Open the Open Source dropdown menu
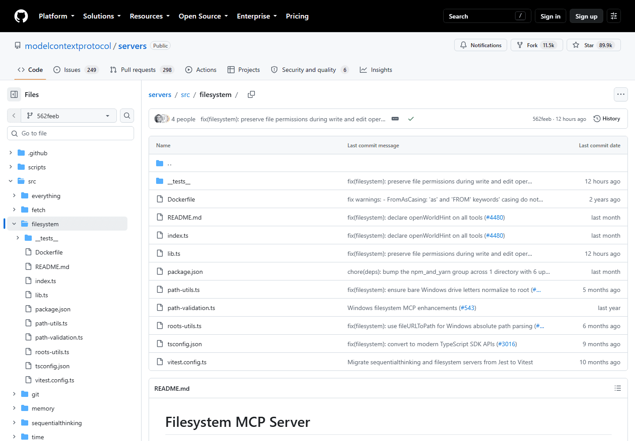635x441 pixels. click(x=203, y=16)
